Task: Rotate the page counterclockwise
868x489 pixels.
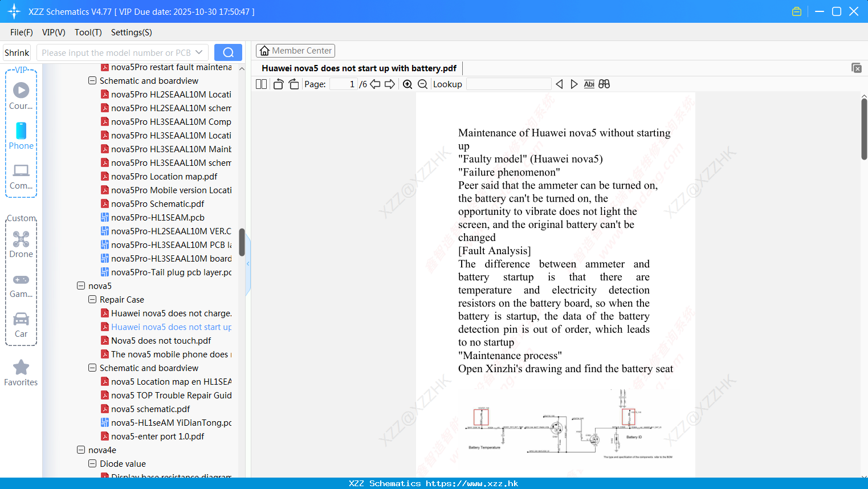Action: pyautogui.click(x=278, y=84)
